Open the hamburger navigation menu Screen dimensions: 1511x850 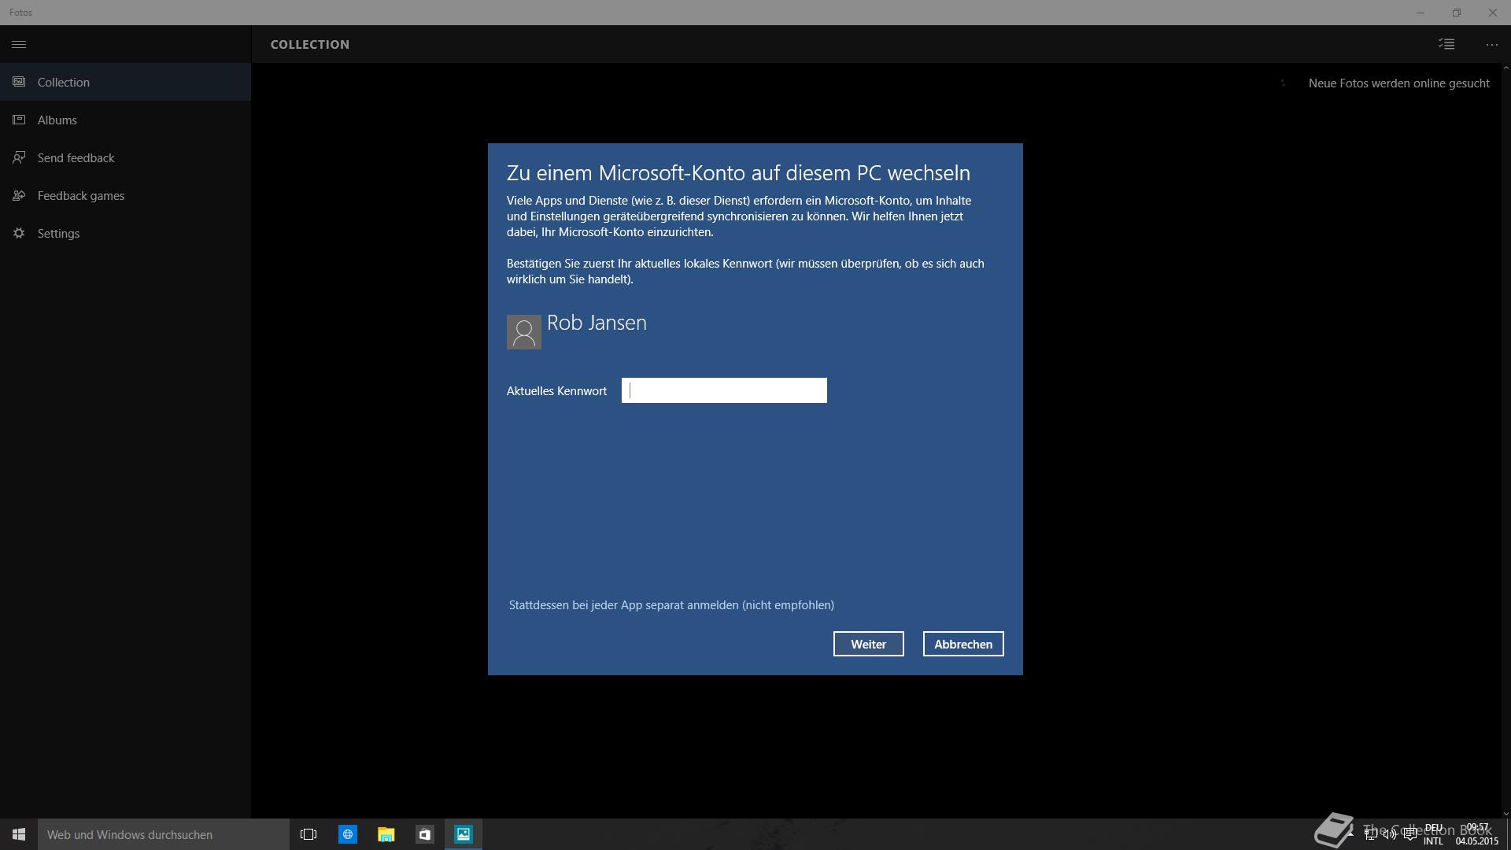point(19,44)
